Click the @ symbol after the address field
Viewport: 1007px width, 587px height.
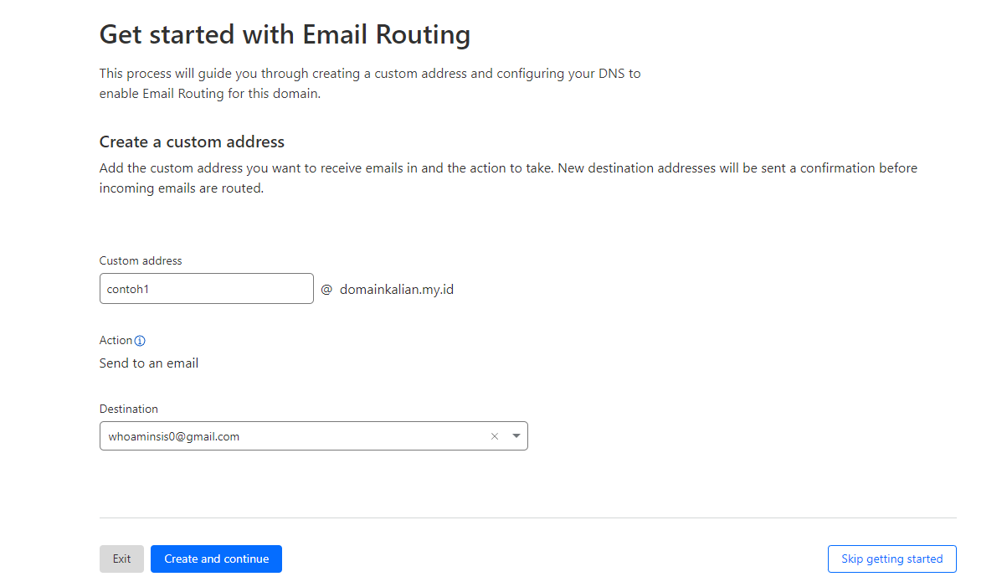326,290
